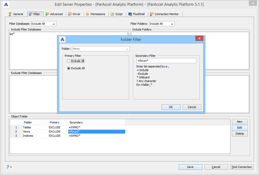Click the Script tab icon
This screenshot has height=175, width=259.
click(112, 14)
